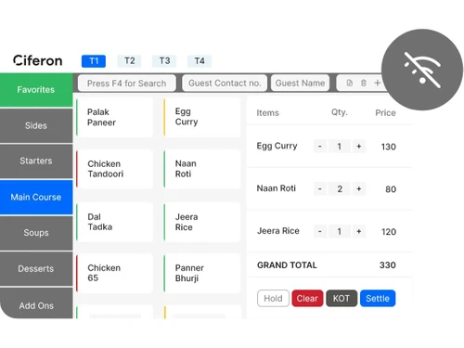Click the Jeera Rice quantity value box
This screenshot has width=464, height=348.
pos(340,231)
